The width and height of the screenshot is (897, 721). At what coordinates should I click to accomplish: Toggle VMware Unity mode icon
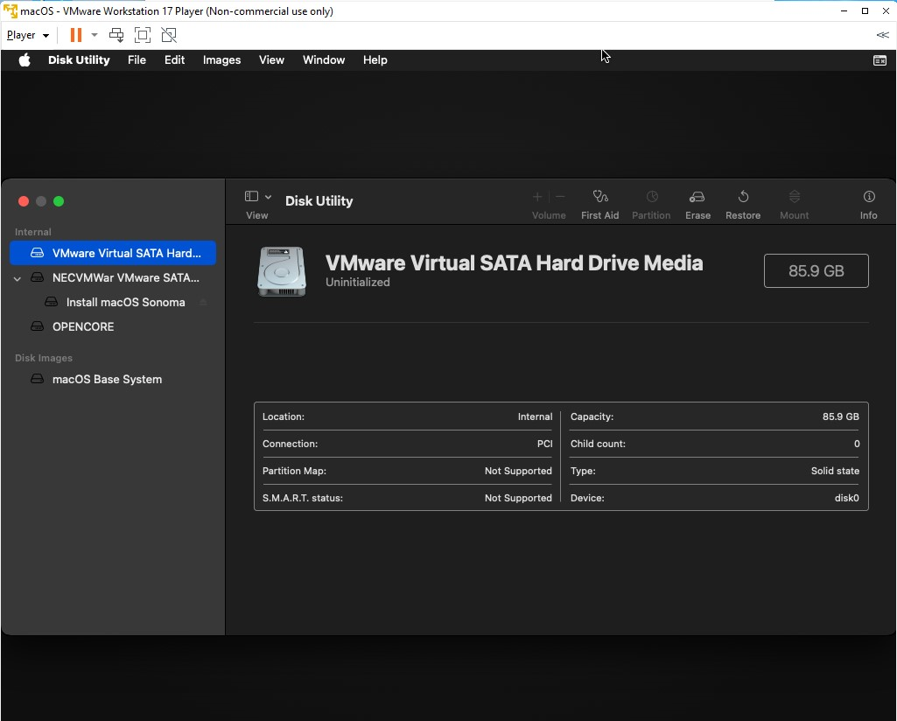pyautogui.click(x=169, y=35)
